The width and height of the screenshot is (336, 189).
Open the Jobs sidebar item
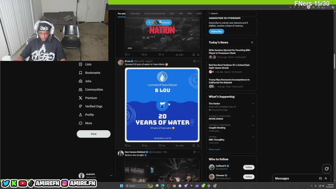coord(85,81)
